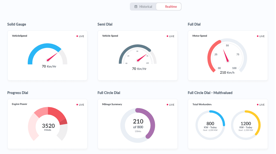Click the Solid Gauge section heading
The image size is (276, 154).
[x=17, y=24]
